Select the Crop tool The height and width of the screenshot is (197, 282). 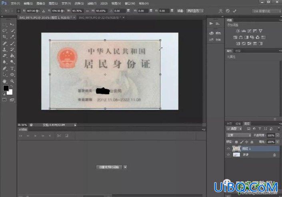(x=4, y=37)
